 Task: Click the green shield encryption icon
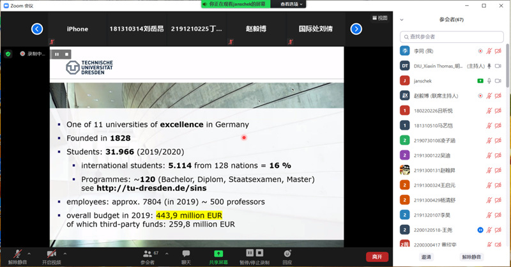pos(8,54)
